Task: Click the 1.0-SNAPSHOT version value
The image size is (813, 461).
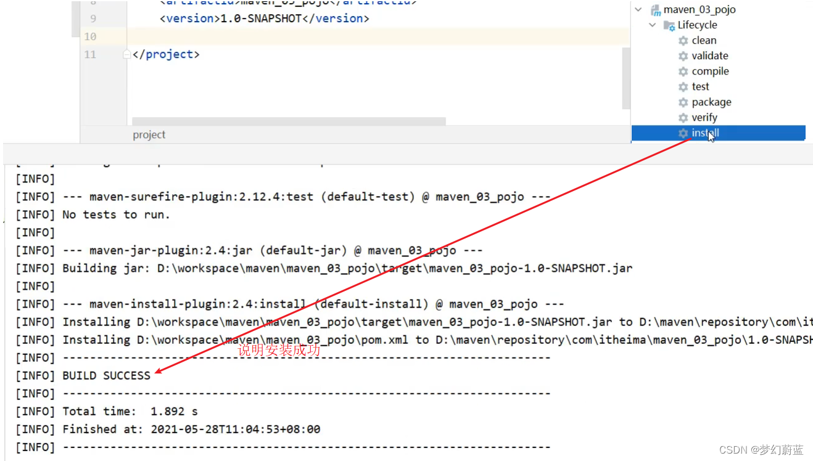Action: tap(261, 18)
